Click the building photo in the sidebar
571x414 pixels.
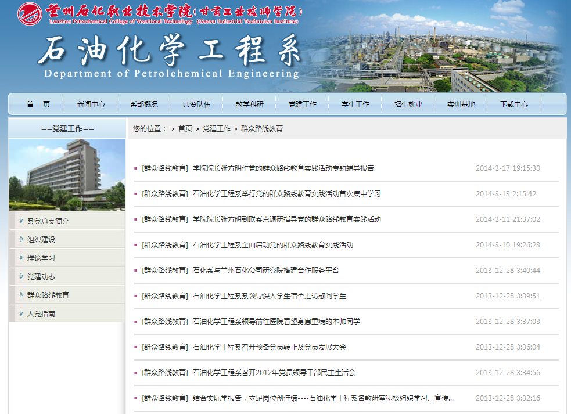pyautogui.click(x=67, y=174)
